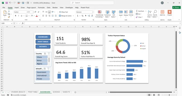Increase font size with the large A icon

(36, 12)
